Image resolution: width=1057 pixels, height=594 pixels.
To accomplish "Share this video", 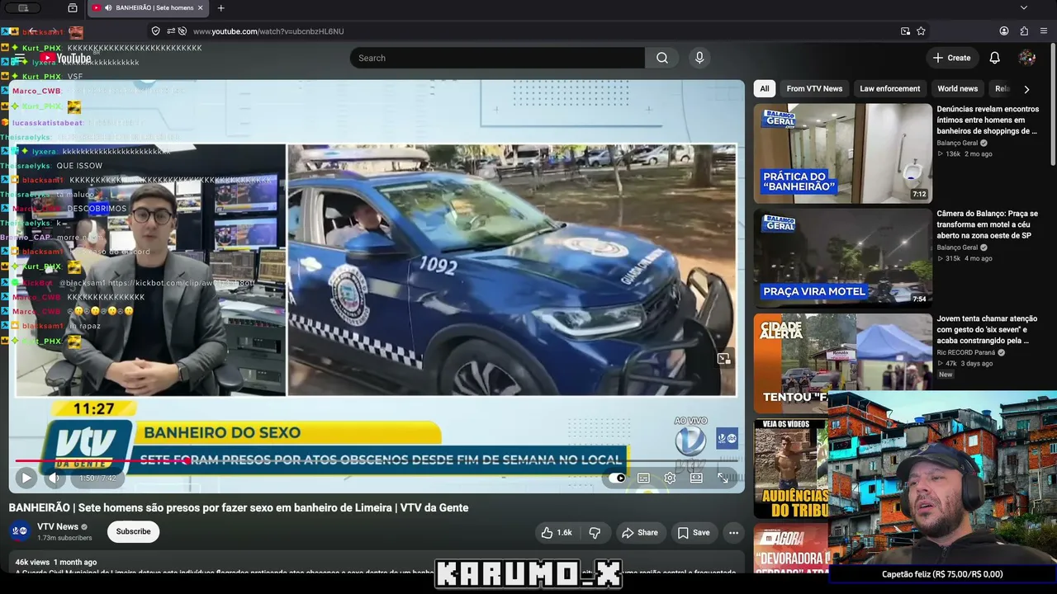I will click(x=640, y=533).
